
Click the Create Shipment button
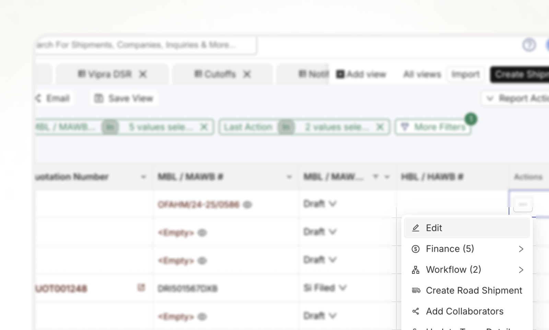coord(519,74)
